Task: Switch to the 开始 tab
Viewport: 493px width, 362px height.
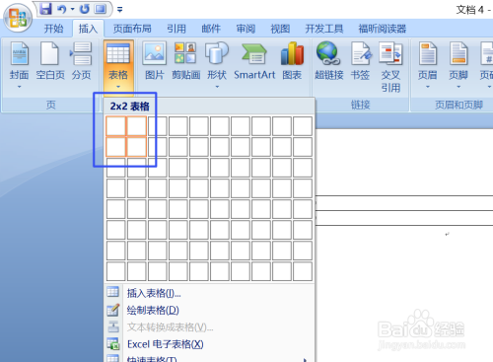Action: (x=53, y=29)
